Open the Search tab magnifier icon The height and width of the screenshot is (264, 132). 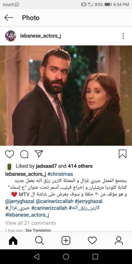[39, 241]
